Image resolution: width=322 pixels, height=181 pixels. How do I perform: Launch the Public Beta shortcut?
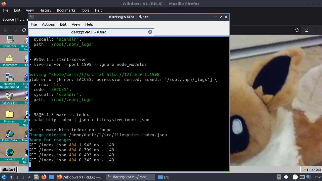click(9, 136)
